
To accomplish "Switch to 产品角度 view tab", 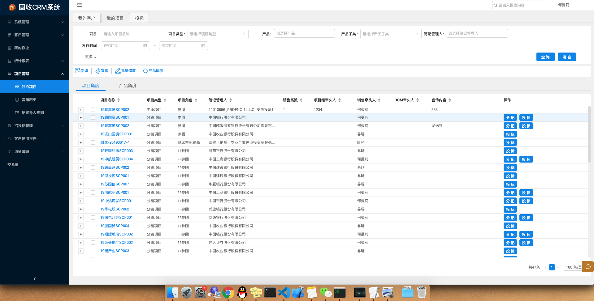I will click(127, 85).
